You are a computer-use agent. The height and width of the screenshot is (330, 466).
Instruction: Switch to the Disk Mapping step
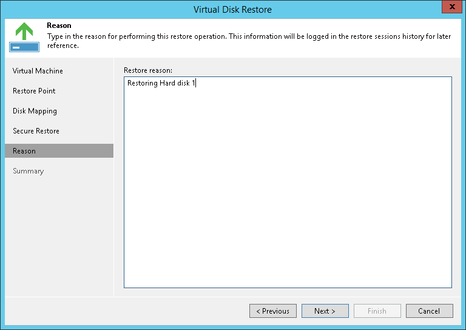(x=35, y=111)
